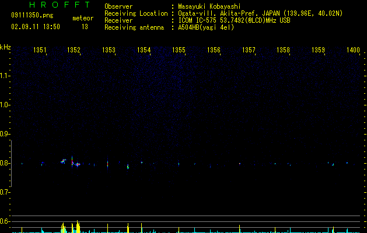Click time marker 1353
The width and height of the screenshot is (367, 233).
pos(109,50)
